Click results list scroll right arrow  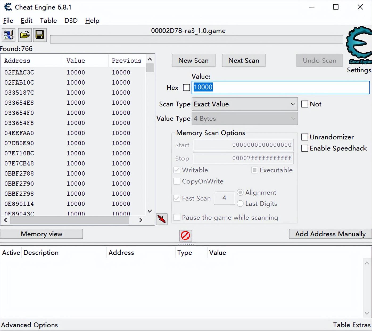pos(141,220)
